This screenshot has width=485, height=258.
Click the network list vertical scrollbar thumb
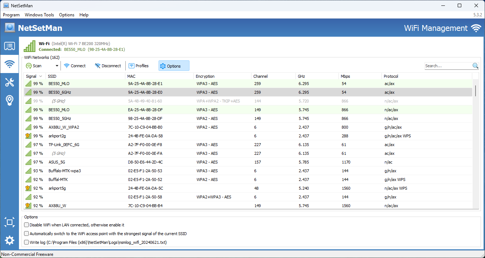pyautogui.click(x=476, y=90)
